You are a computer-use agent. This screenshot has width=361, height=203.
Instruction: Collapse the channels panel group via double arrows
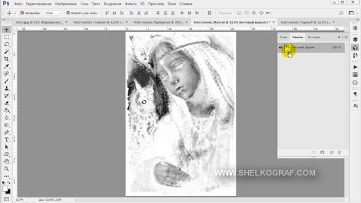tap(339, 37)
